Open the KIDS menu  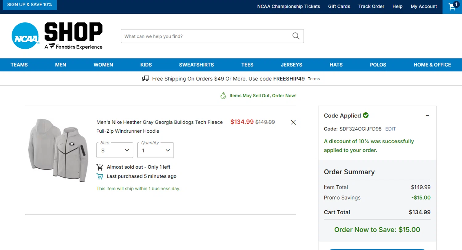146,65
